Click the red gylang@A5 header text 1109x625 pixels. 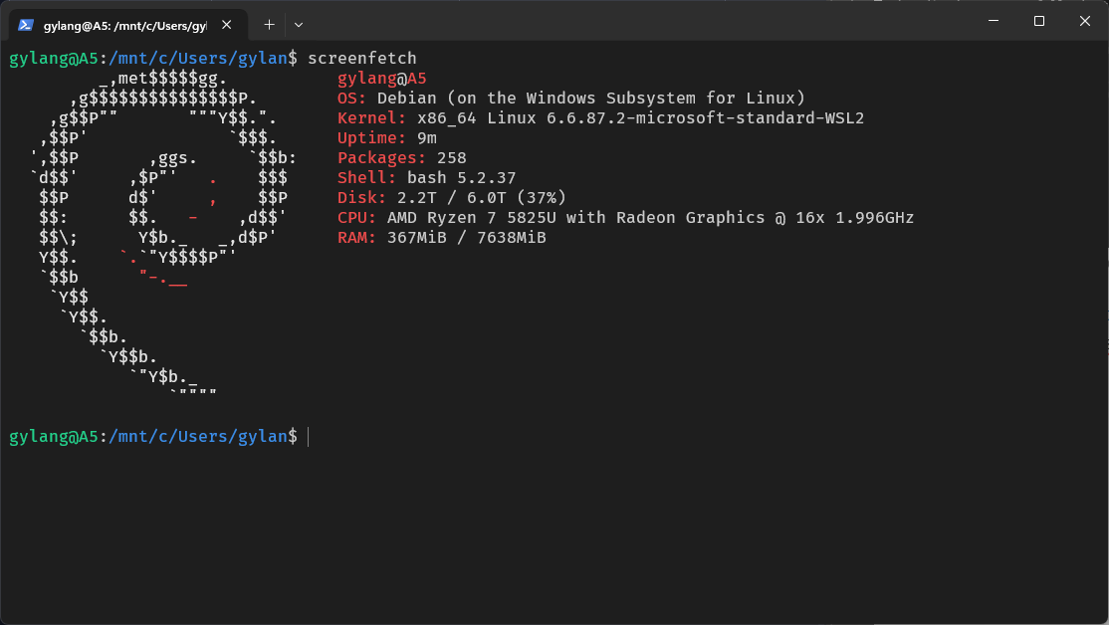[381, 79]
